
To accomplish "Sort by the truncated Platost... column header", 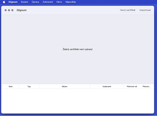I will [x=146, y=86].
